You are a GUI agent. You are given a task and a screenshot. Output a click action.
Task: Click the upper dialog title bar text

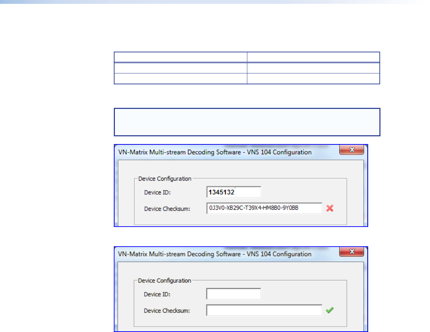click(214, 152)
